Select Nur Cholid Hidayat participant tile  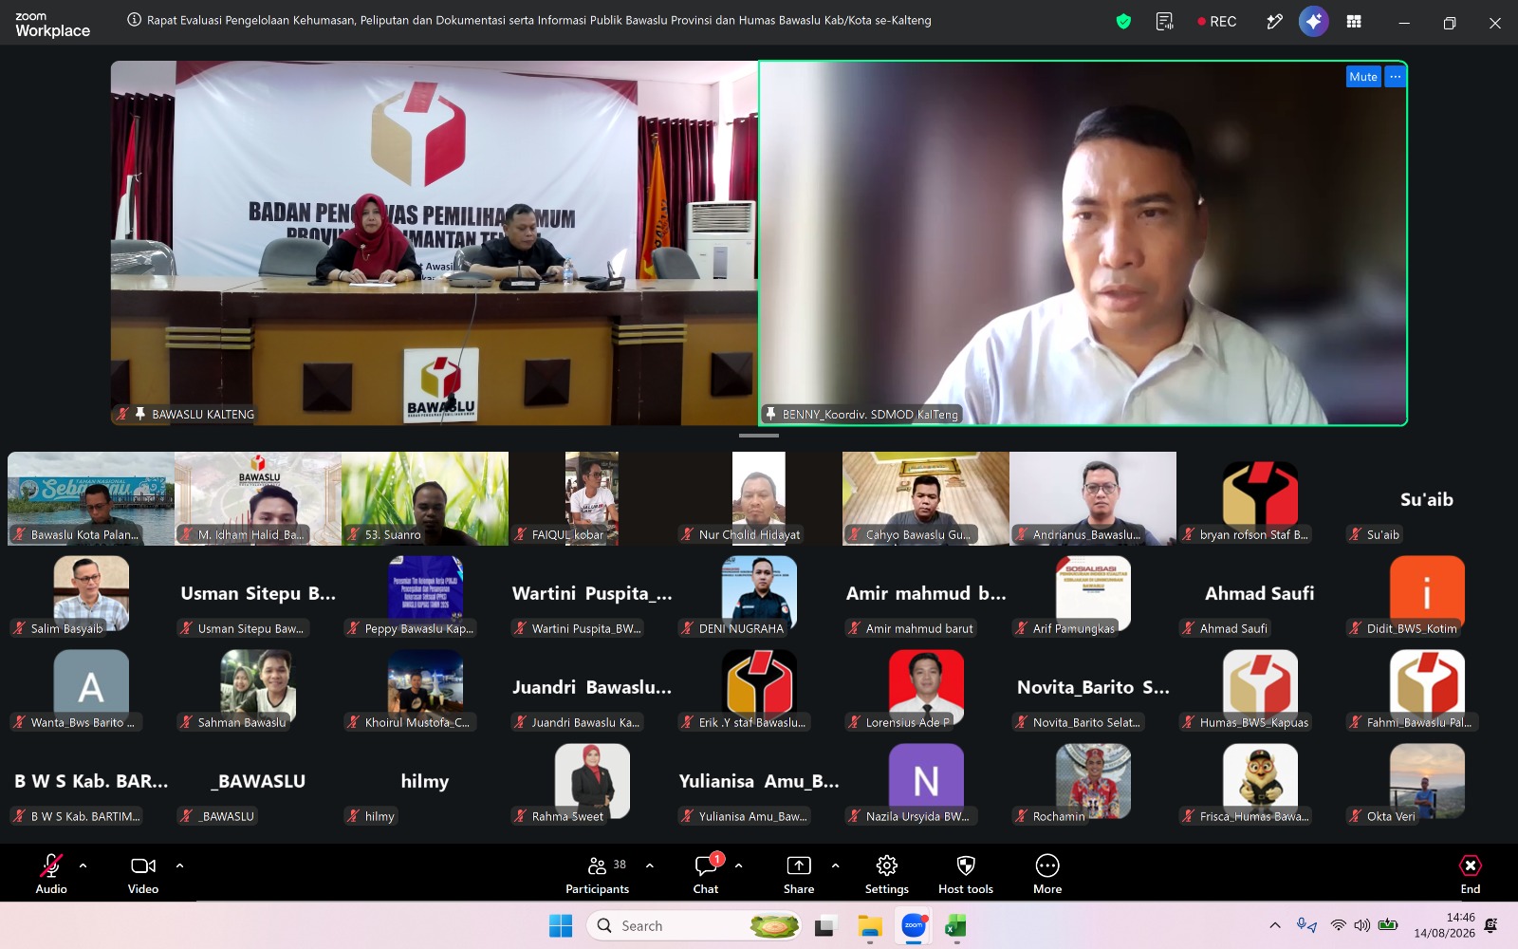(759, 498)
